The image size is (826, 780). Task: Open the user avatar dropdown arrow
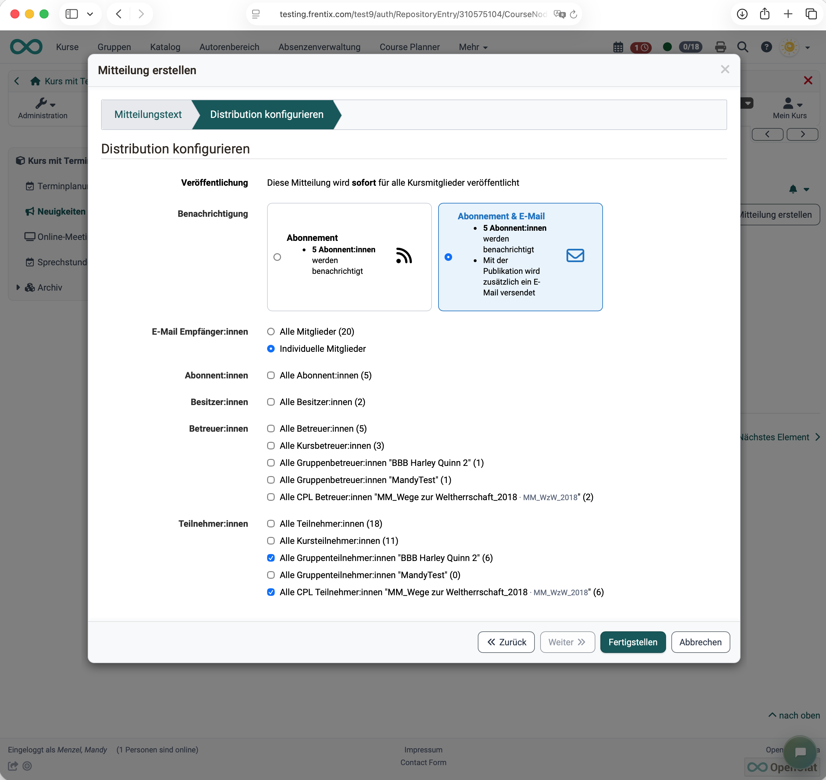807,48
